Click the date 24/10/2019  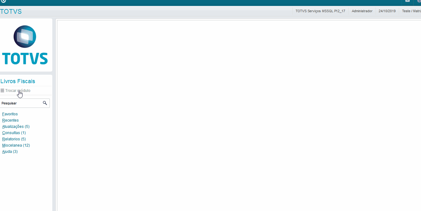click(387, 11)
